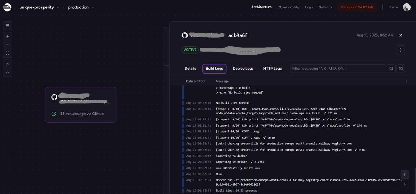Viewport: 416px width, 194px height.
Task: Select the Build Logs tab
Action: [215, 69]
